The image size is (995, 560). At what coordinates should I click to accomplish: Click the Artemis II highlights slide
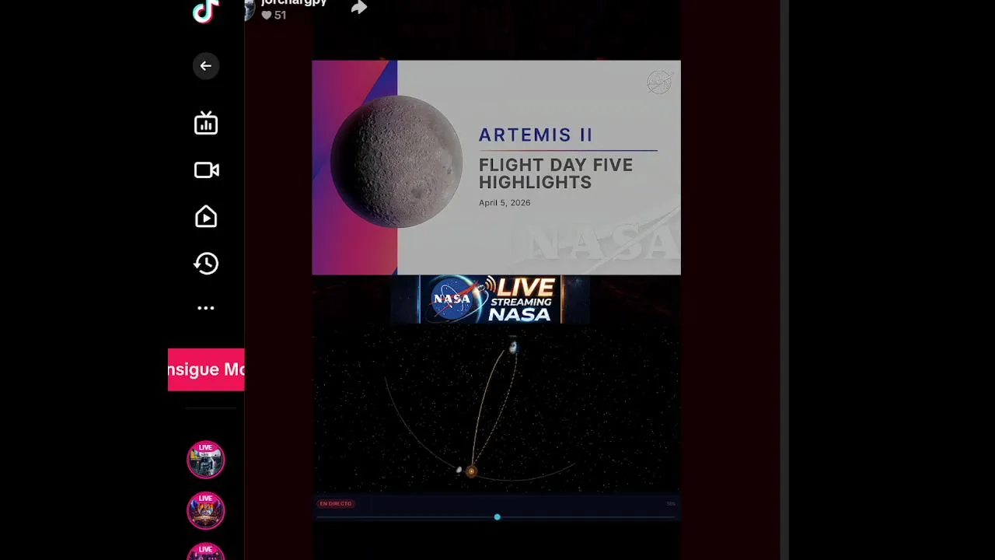click(x=496, y=167)
